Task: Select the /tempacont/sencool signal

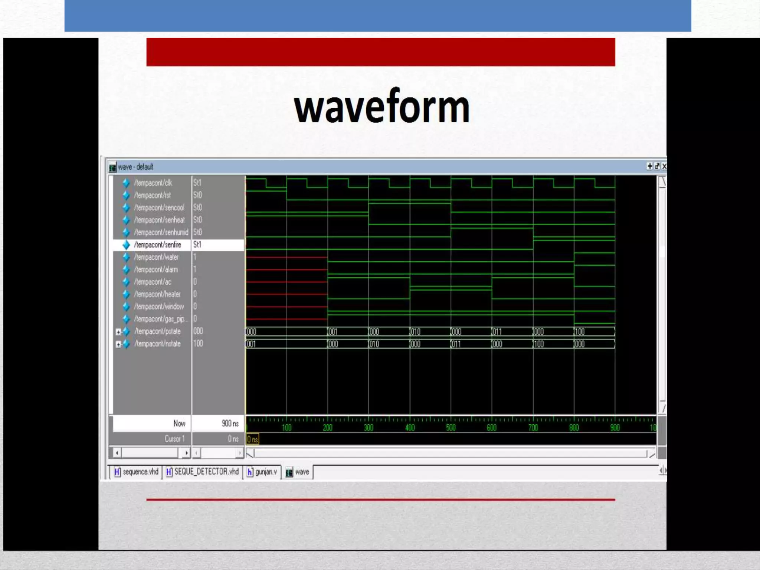Action: click(159, 208)
